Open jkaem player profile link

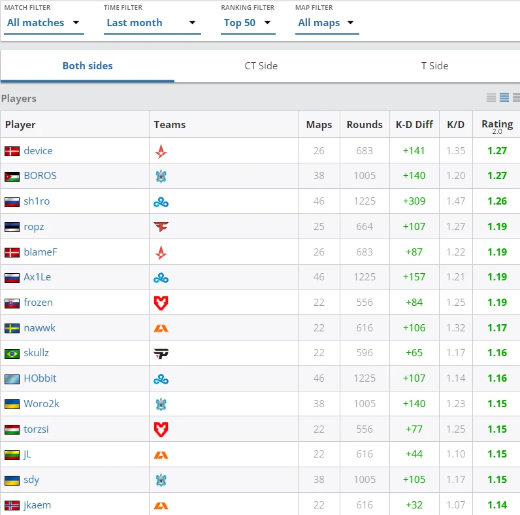click(37, 505)
